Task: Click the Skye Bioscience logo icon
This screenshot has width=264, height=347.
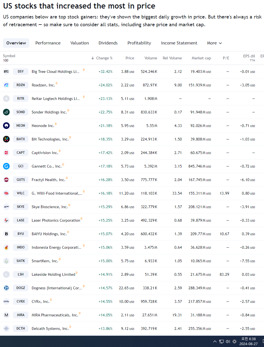Action: (x=6, y=207)
